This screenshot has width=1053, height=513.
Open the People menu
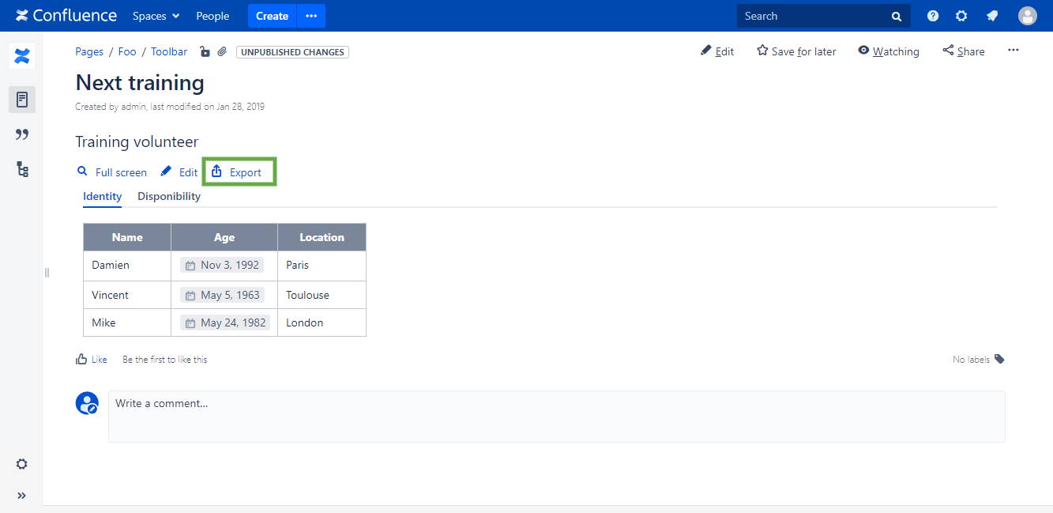[x=212, y=16]
